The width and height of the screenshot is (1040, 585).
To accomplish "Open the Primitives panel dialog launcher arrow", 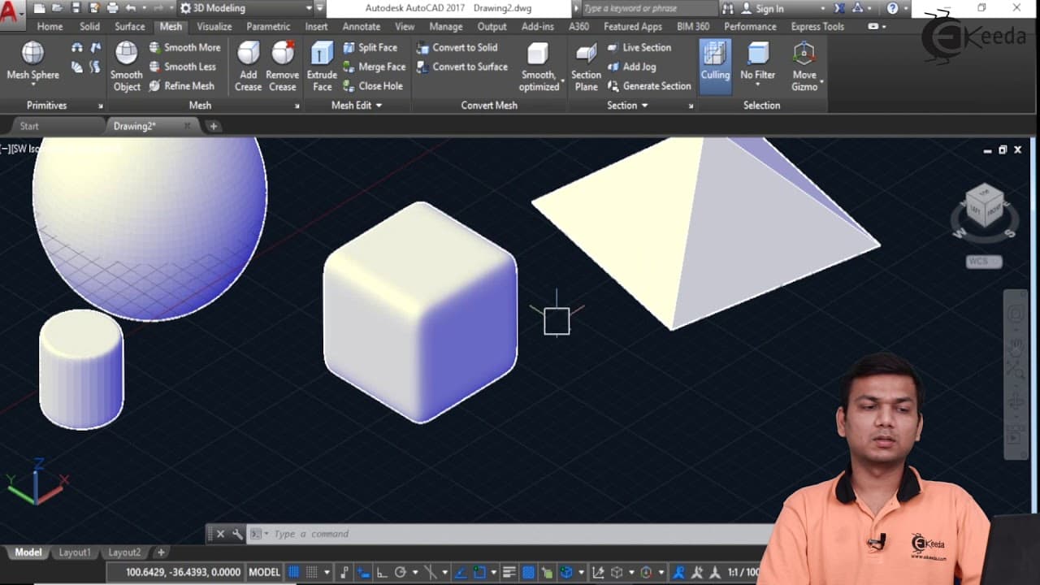I will click(x=101, y=106).
